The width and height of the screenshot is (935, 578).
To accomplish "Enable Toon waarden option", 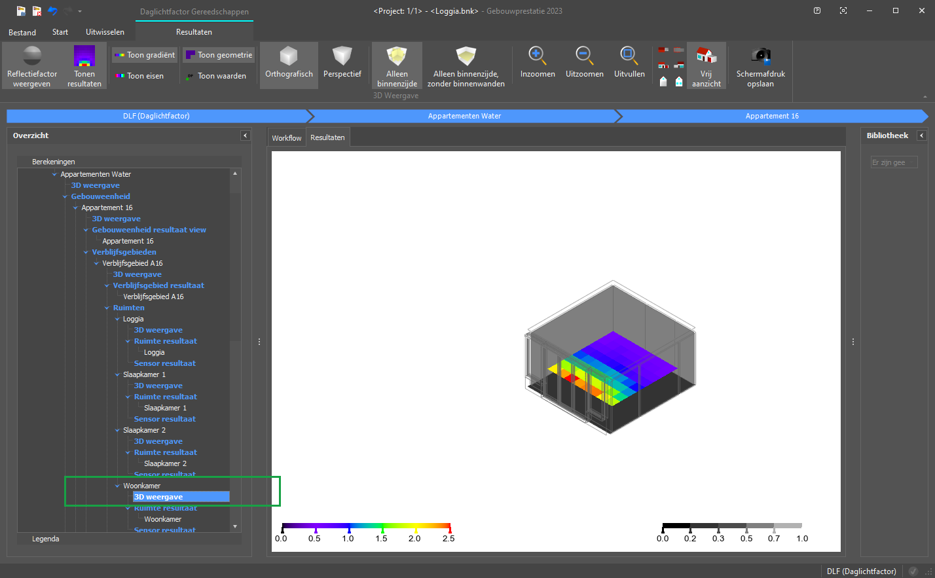I will pos(216,76).
